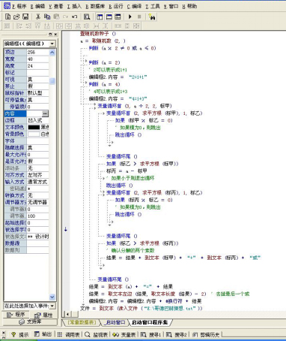Image resolution: width=286 pixels, height=341 pixels.
Task: Click the 可视 property value 真
Action: [37, 80]
